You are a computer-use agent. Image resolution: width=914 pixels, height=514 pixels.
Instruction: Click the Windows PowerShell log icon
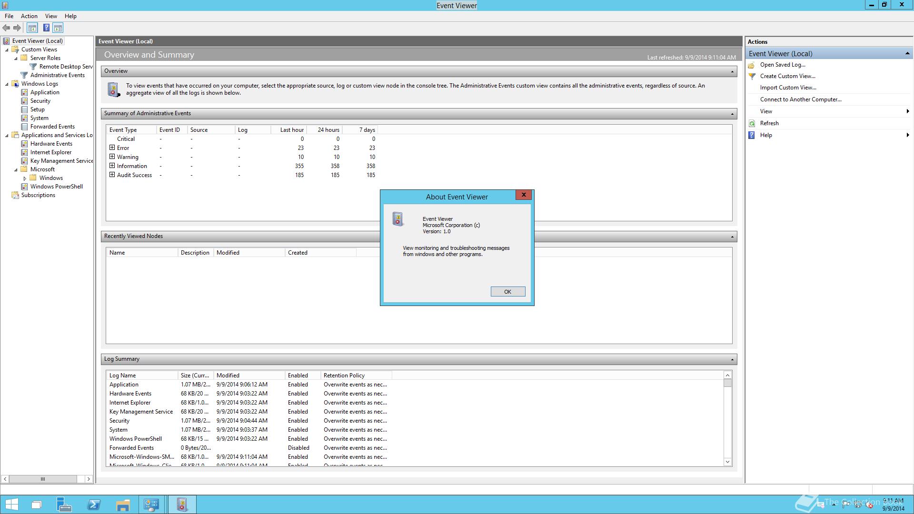coord(24,187)
